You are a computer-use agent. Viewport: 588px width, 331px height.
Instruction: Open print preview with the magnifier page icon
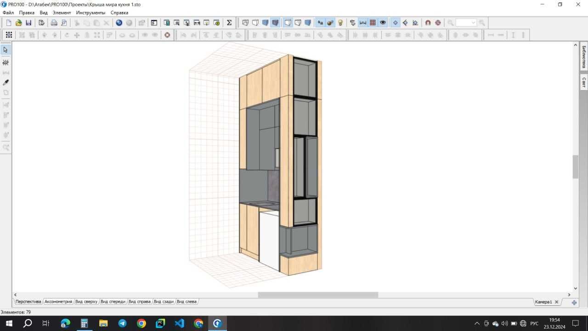pos(64,23)
